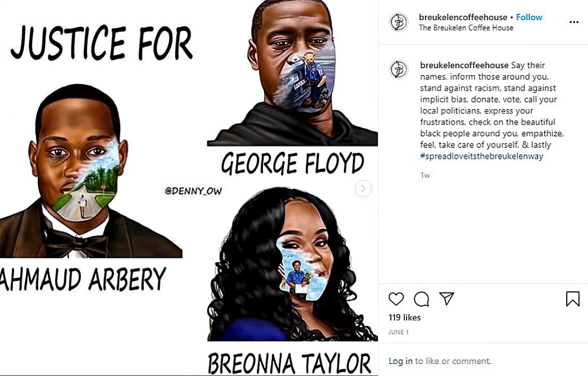The height and width of the screenshot is (376, 588).
Task: Click the Breonna Taylor portrait illustration
Action: pyautogui.click(x=292, y=264)
